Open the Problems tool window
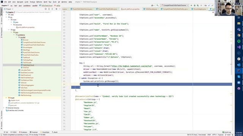Viewport: 243px width, 136px height. tap(23, 132)
